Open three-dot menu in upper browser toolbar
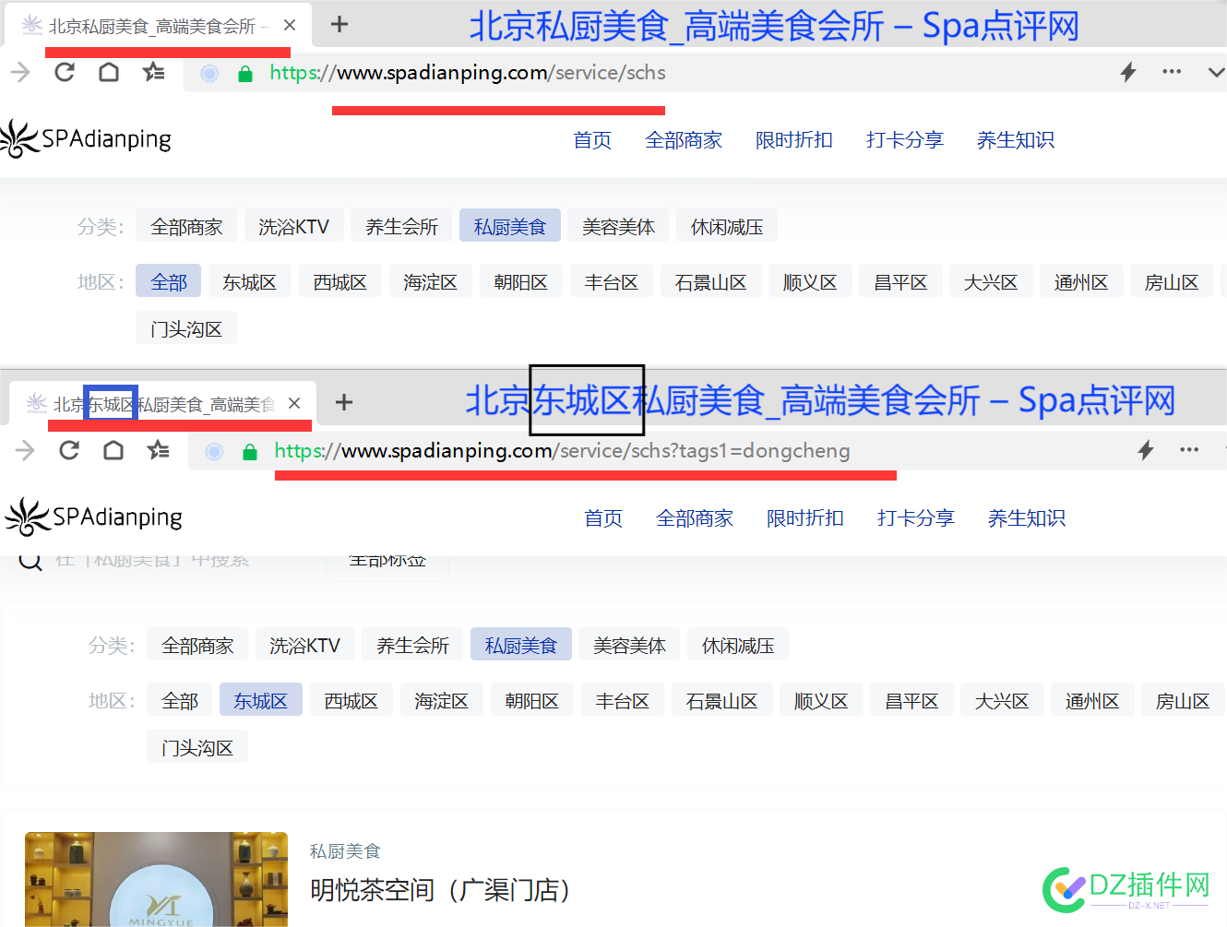Viewport: 1227px width, 927px height. coord(1172,71)
